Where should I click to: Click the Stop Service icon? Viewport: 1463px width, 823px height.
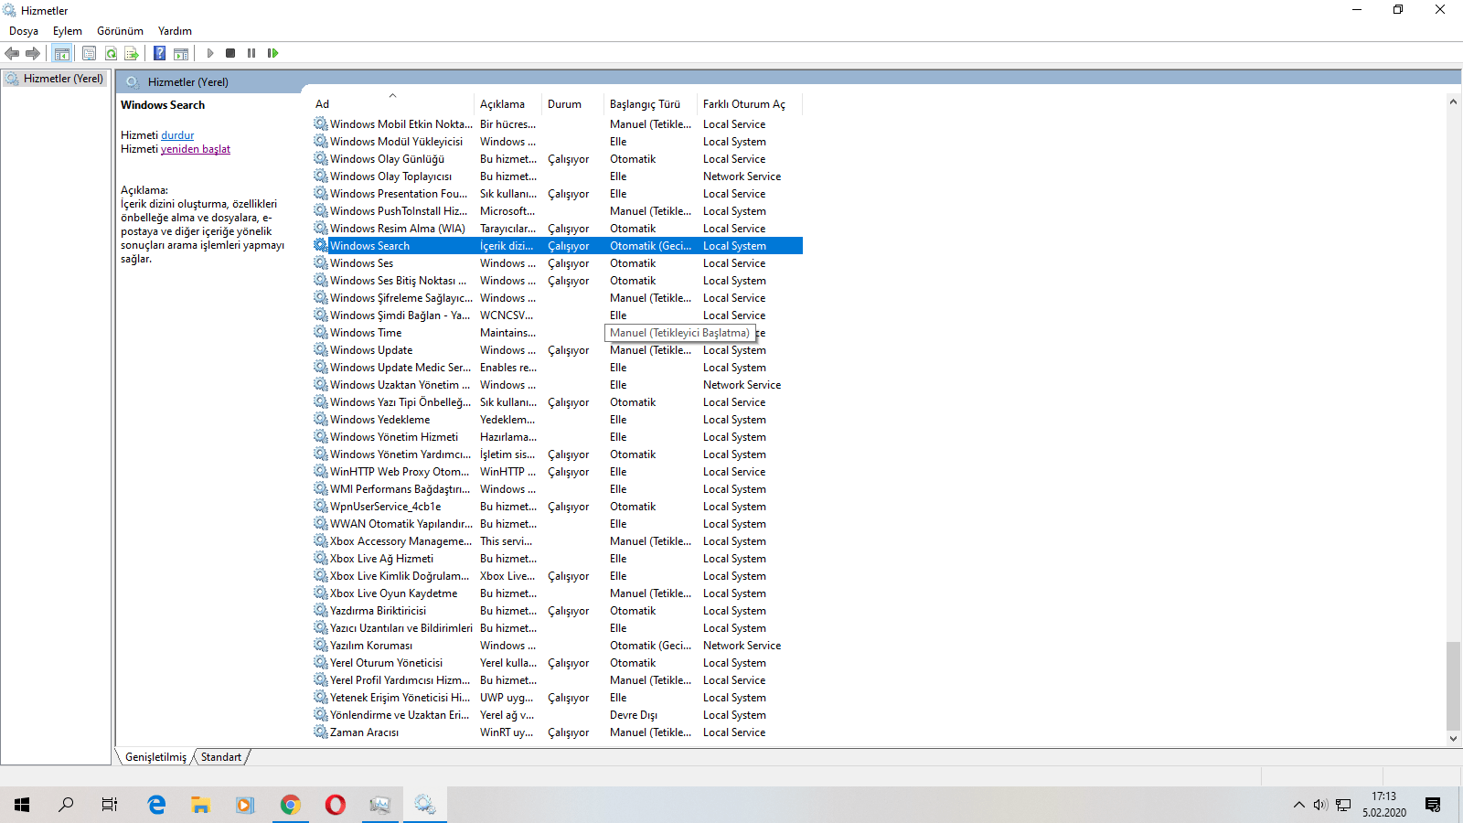(230, 53)
